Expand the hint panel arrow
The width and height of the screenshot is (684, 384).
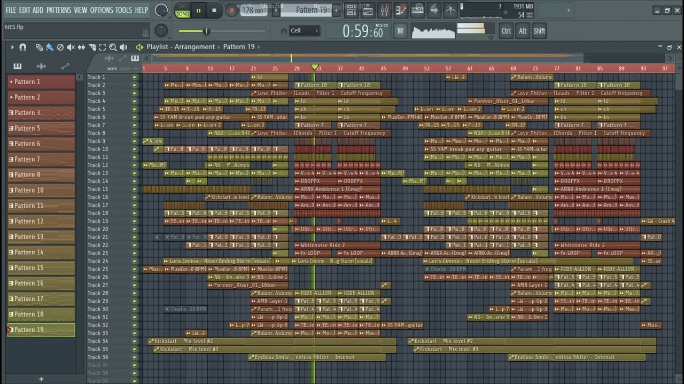click(568, 10)
